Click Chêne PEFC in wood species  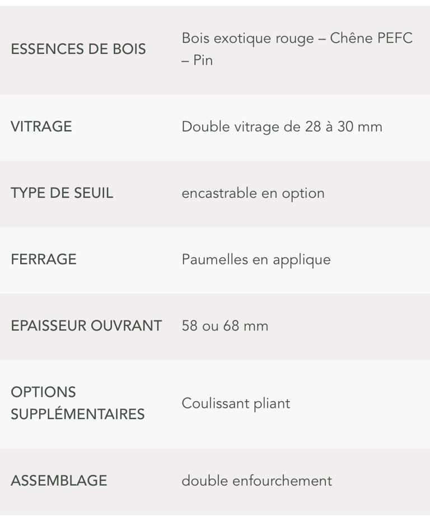[371, 38]
